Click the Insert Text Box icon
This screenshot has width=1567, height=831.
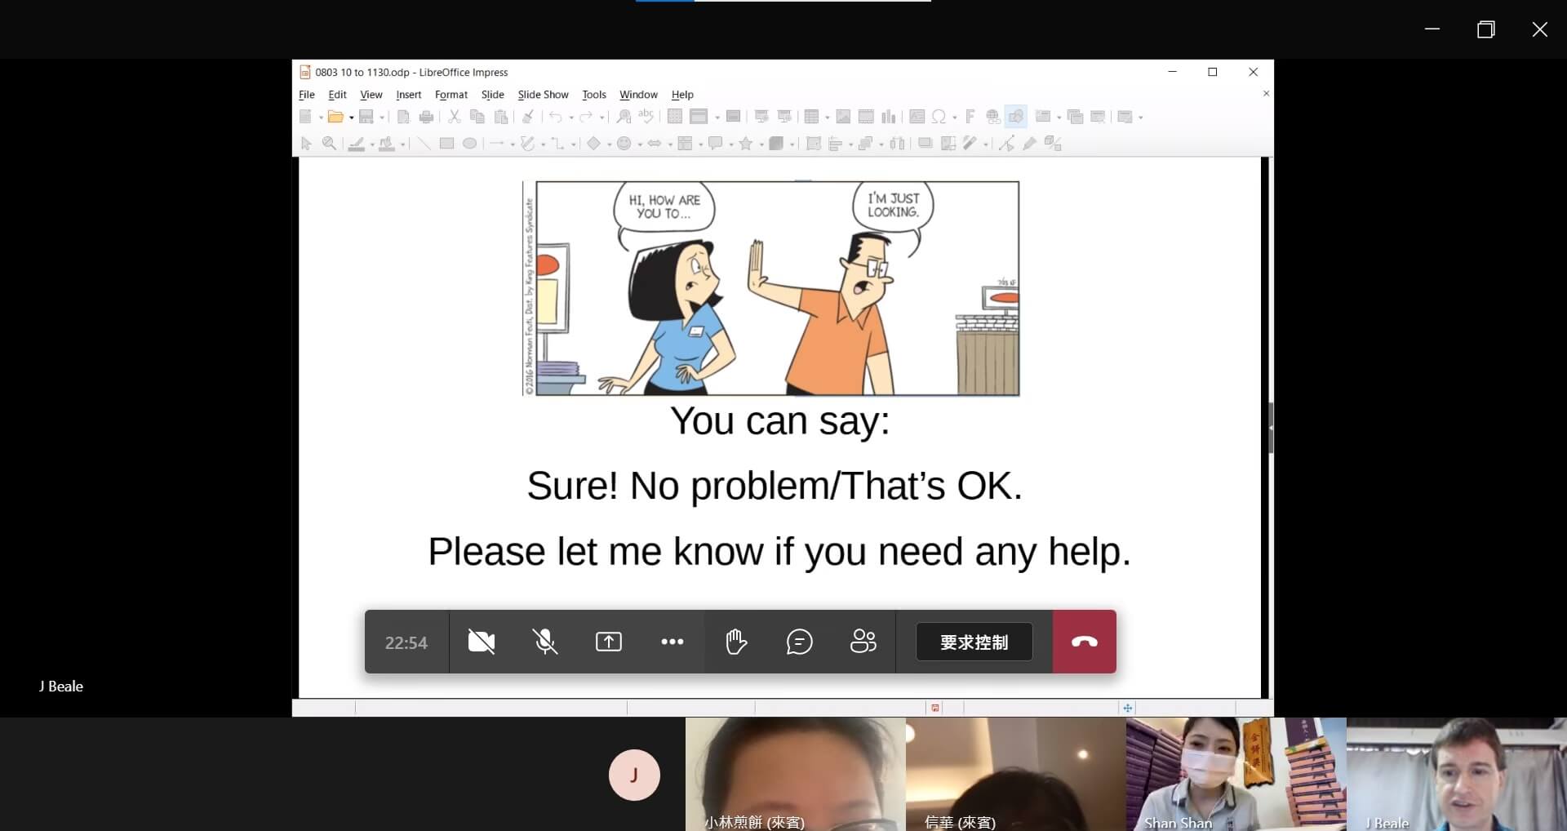917,117
